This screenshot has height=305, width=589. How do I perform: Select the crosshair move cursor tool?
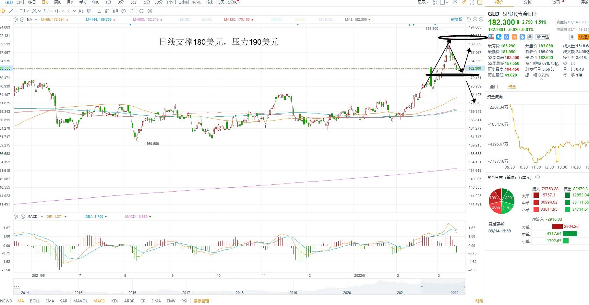pos(3,11)
